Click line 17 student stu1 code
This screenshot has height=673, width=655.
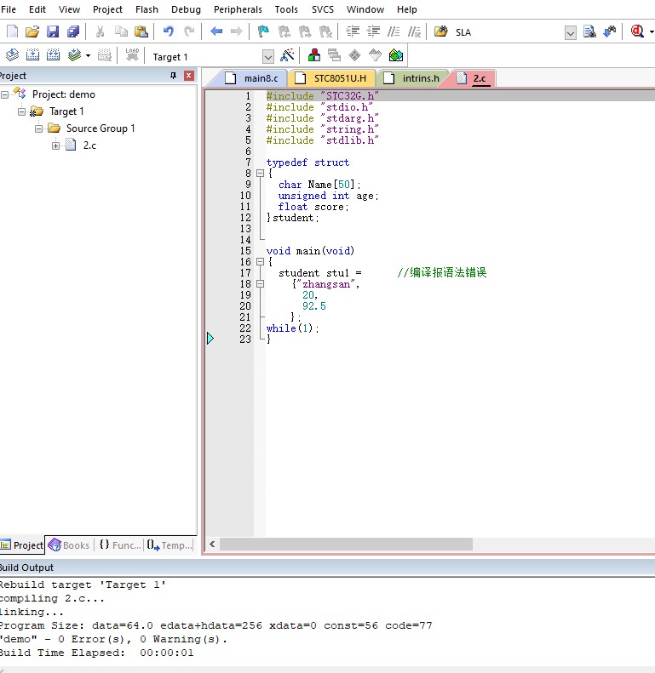(319, 273)
